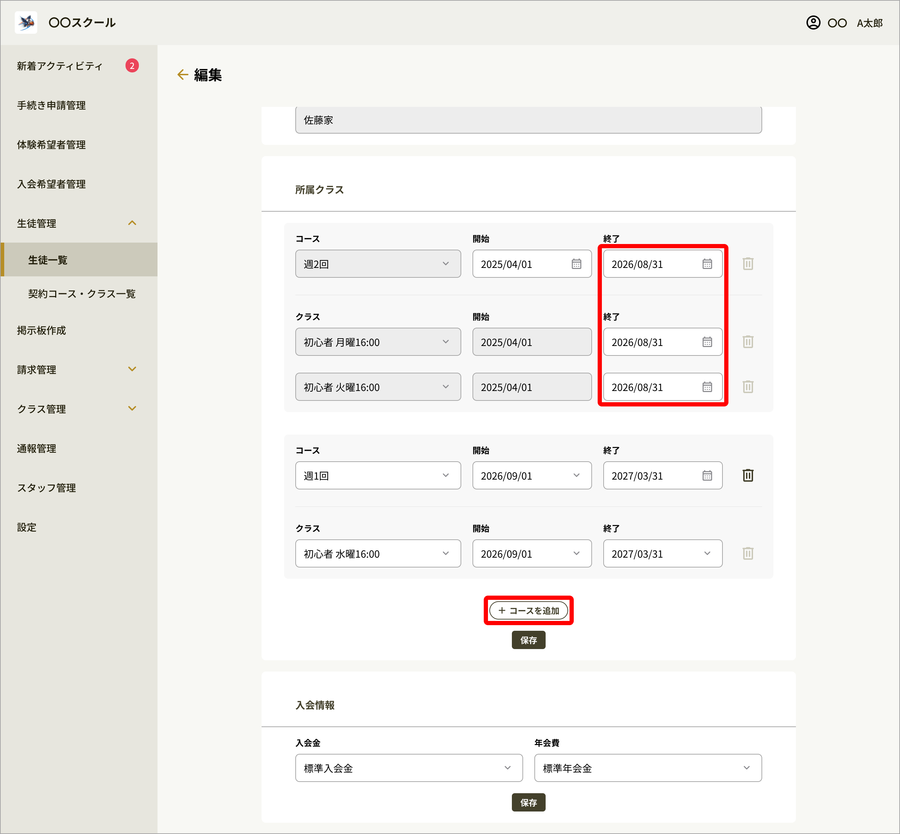Click the A太郎 user name

pos(869,23)
